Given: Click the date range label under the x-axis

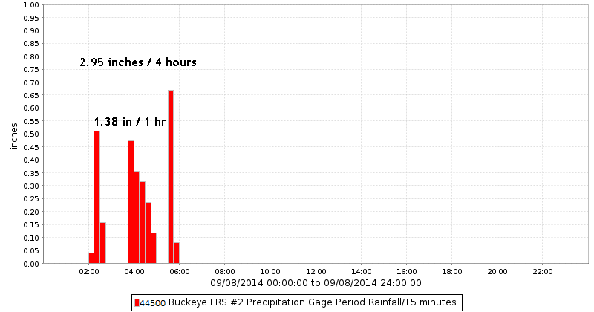Looking at the screenshot, I should [316, 283].
